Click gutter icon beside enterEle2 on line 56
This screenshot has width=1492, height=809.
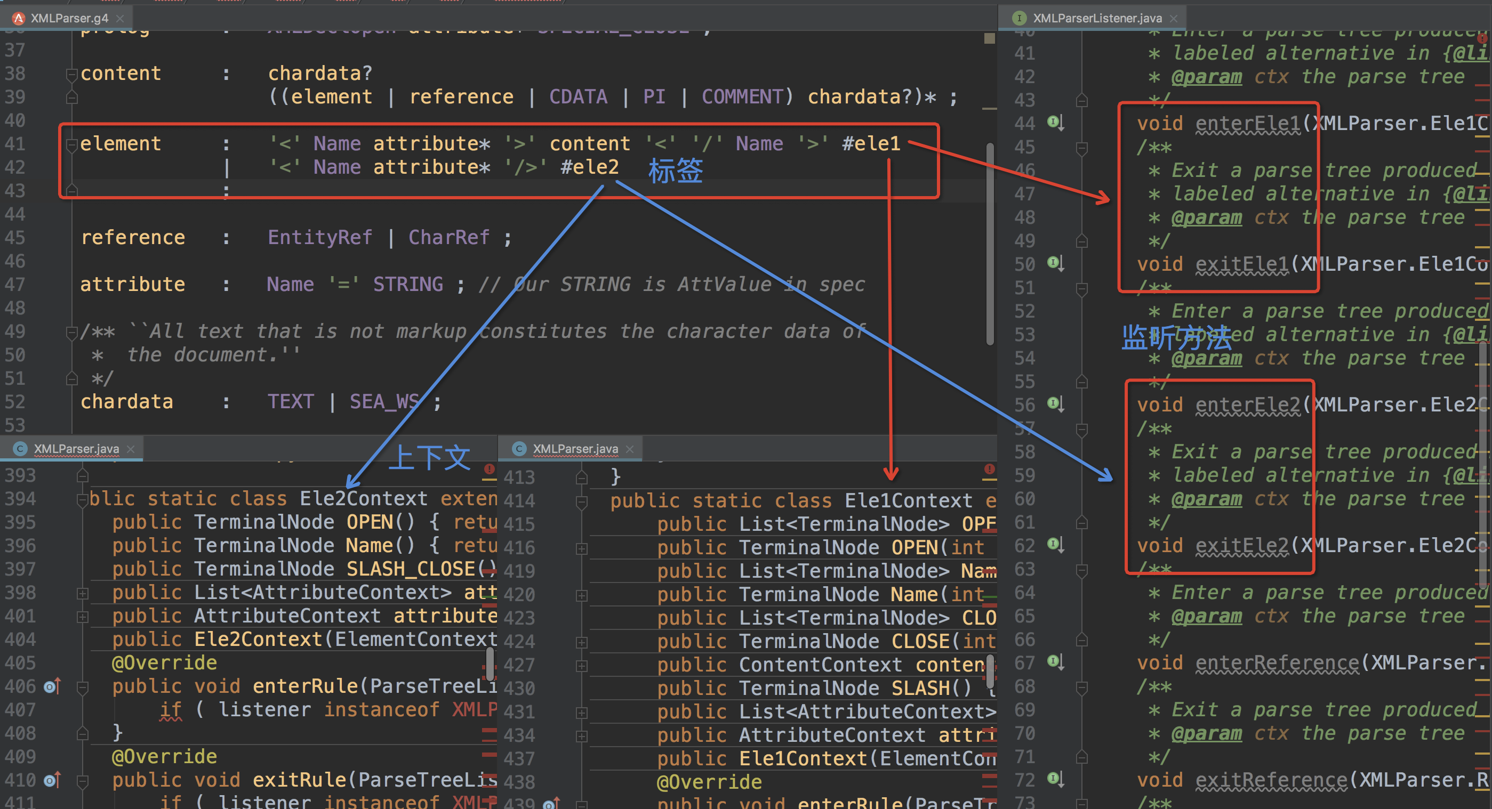(x=1055, y=403)
